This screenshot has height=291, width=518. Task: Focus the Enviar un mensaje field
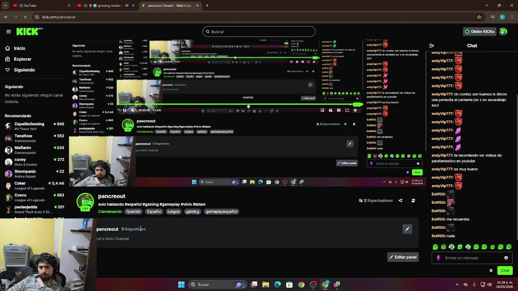click(x=471, y=258)
